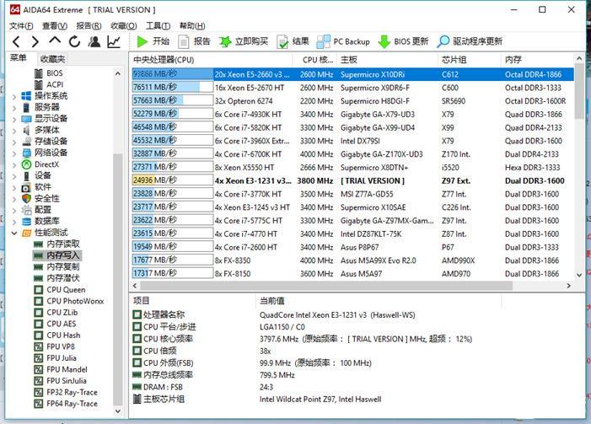Go up one level with up arrow icon
Image resolution: width=591 pixels, height=424 pixels.
tap(55, 40)
